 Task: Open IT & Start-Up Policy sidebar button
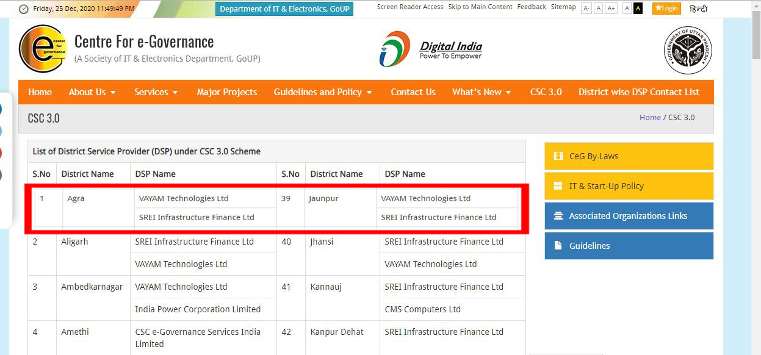click(629, 186)
